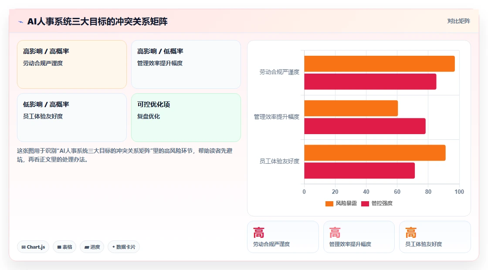Screen dimensions: 488x270
Task: Click the description paragraph starting 这张图用于识别
Action: click(x=125, y=155)
